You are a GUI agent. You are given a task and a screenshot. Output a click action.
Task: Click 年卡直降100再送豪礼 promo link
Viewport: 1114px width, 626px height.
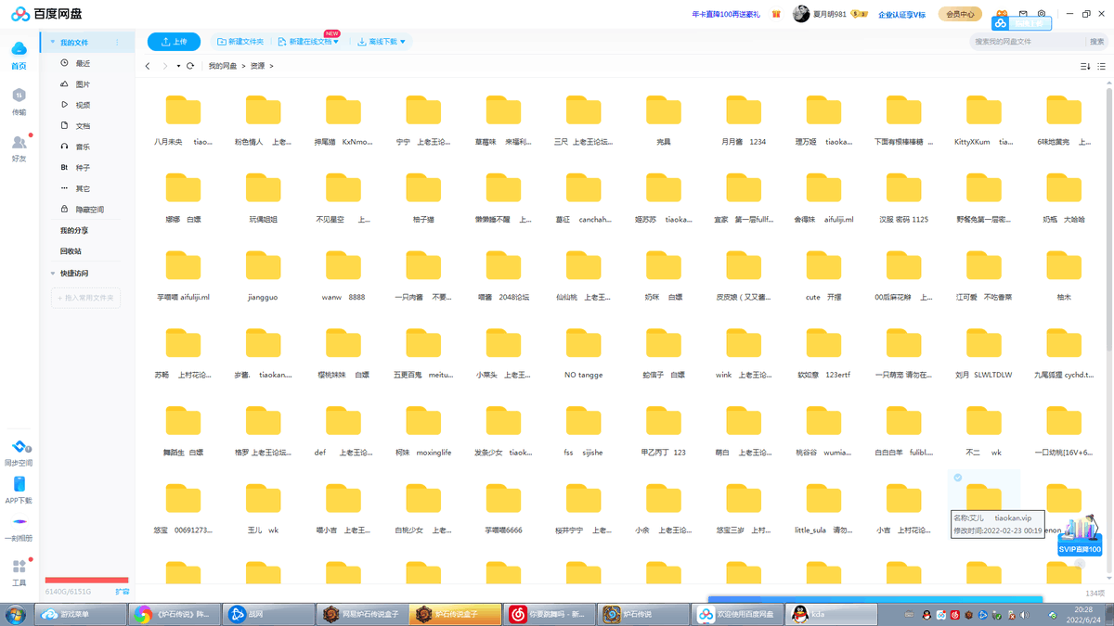coord(726,14)
